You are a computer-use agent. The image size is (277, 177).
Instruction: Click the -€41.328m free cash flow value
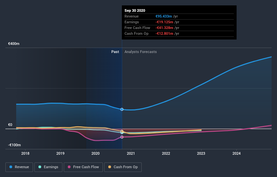click(x=164, y=28)
